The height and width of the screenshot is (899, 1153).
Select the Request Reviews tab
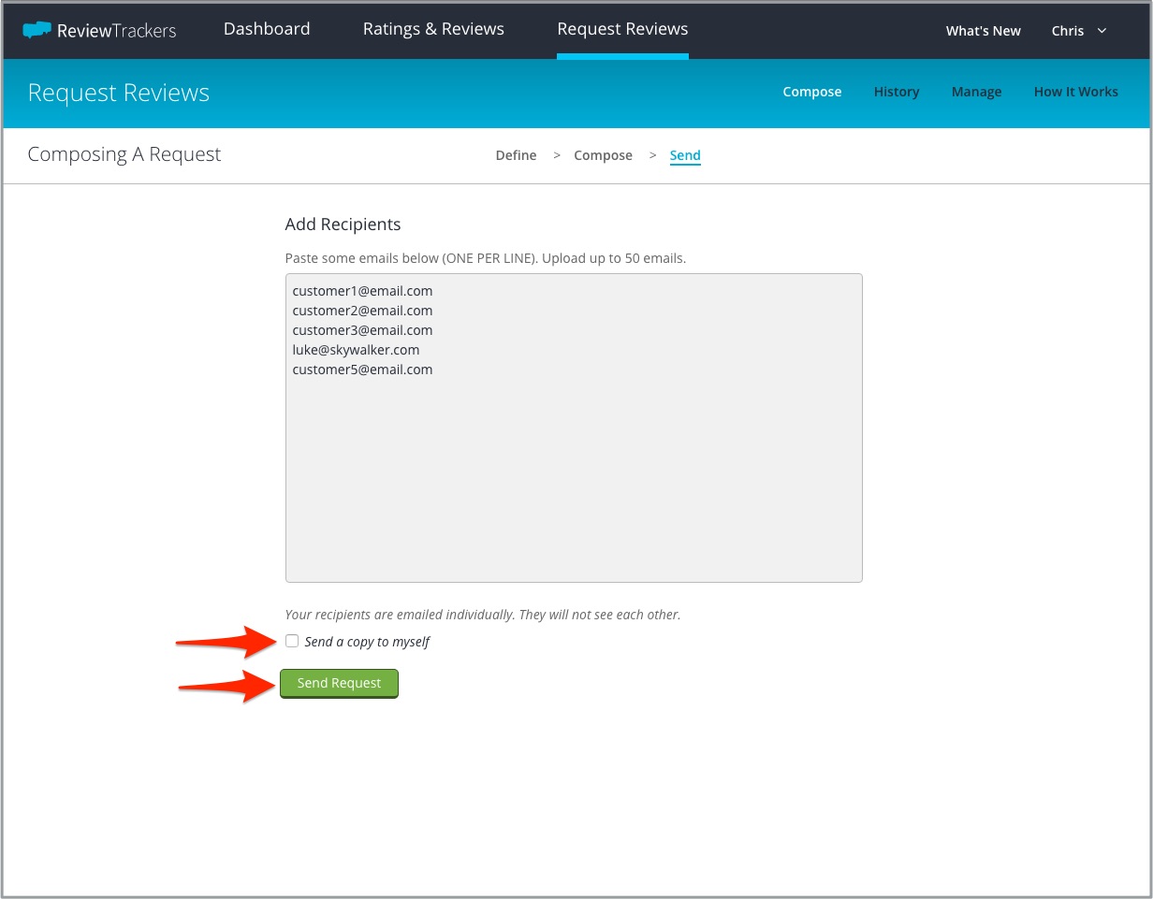(622, 29)
